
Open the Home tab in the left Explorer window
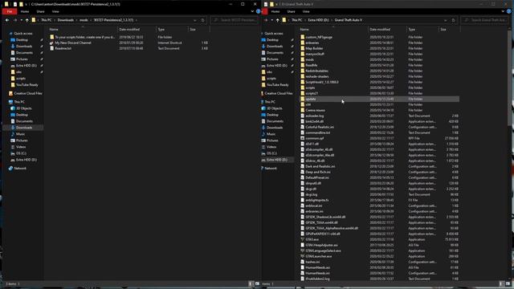coord(25,11)
